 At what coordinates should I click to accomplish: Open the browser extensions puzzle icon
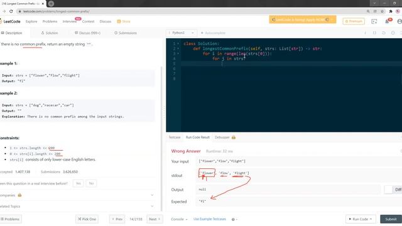click(391, 11)
